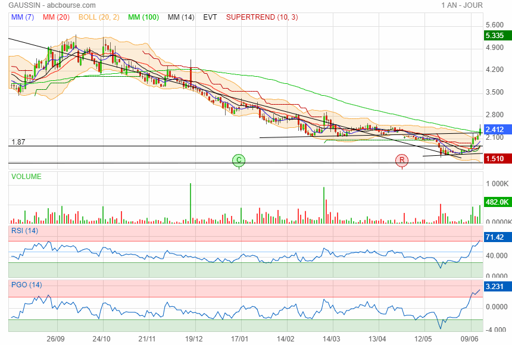Select the MM (100) legend label
This screenshot has height=345, width=512.
143,17
